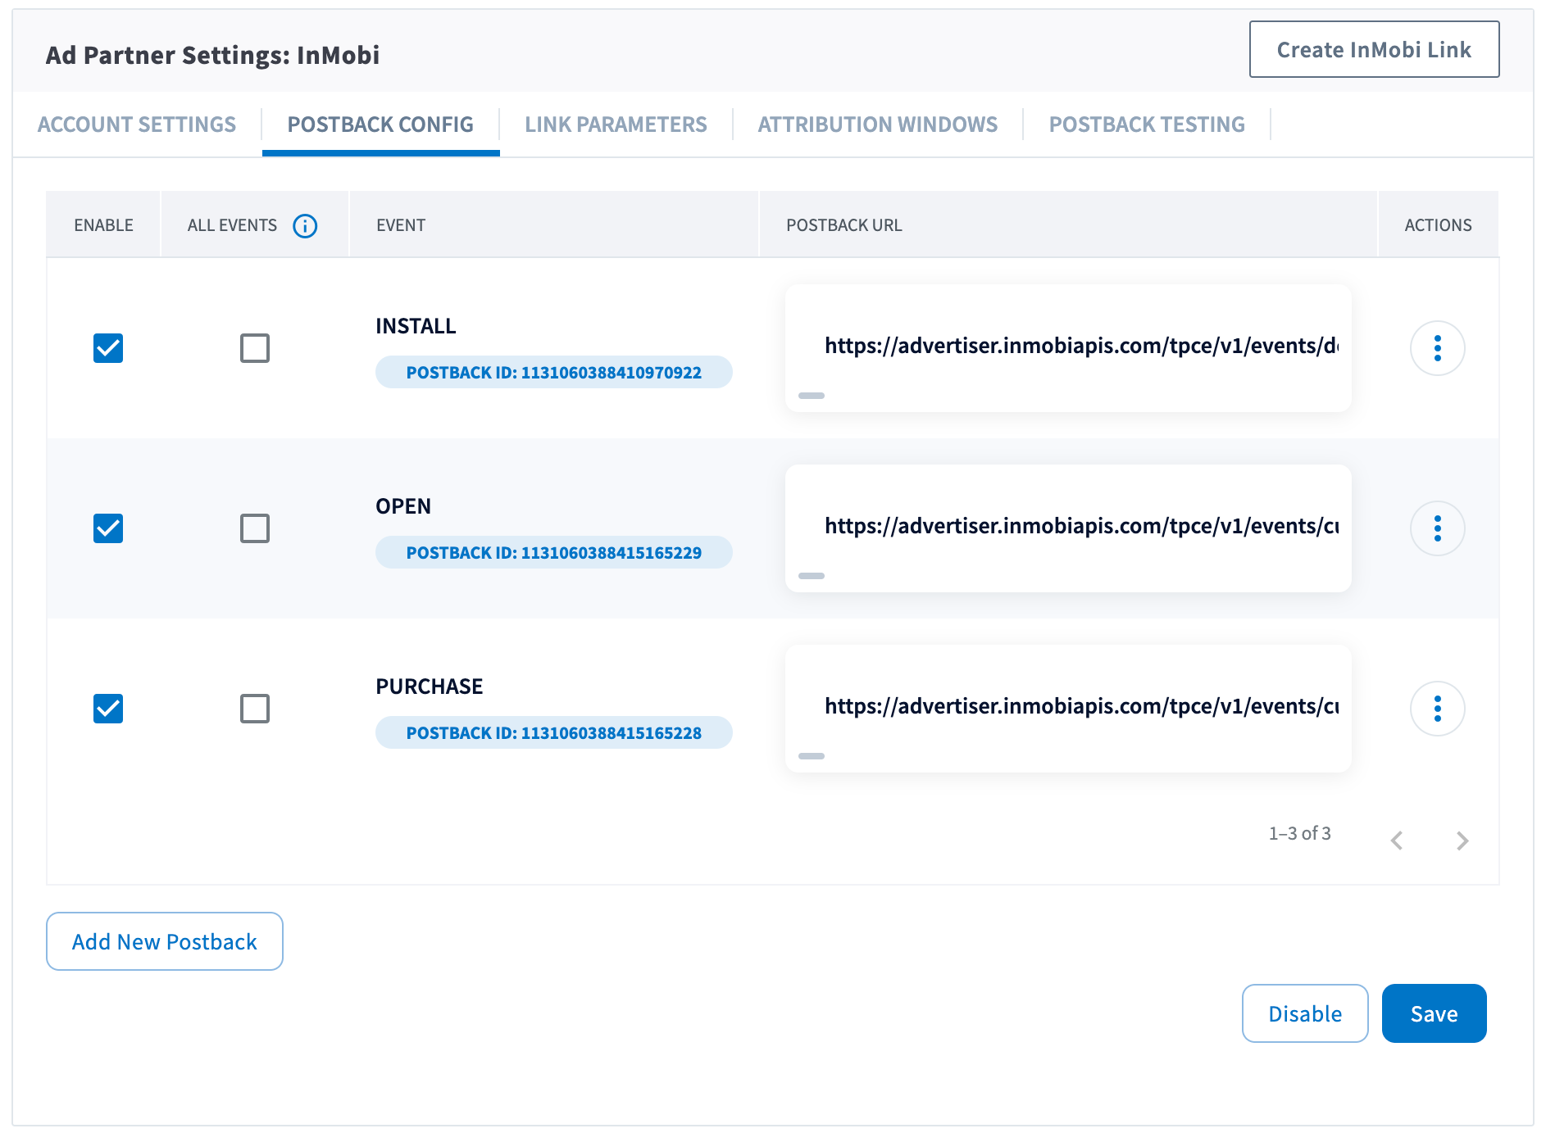The width and height of the screenshot is (1546, 1142).
Task: Check All Events for INSTALL row
Action: coord(255,348)
